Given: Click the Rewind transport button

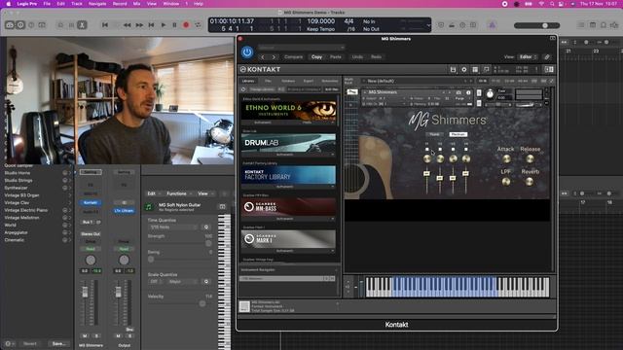Looking at the screenshot, I should (128, 25).
